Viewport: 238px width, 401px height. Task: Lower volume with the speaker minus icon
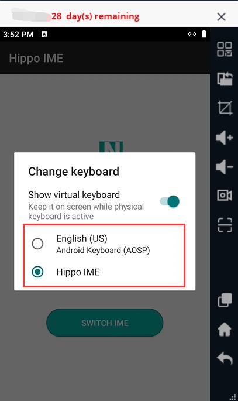click(225, 167)
